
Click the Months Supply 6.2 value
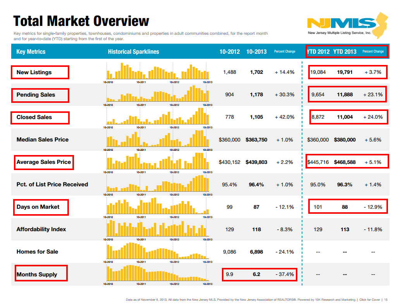256,274
